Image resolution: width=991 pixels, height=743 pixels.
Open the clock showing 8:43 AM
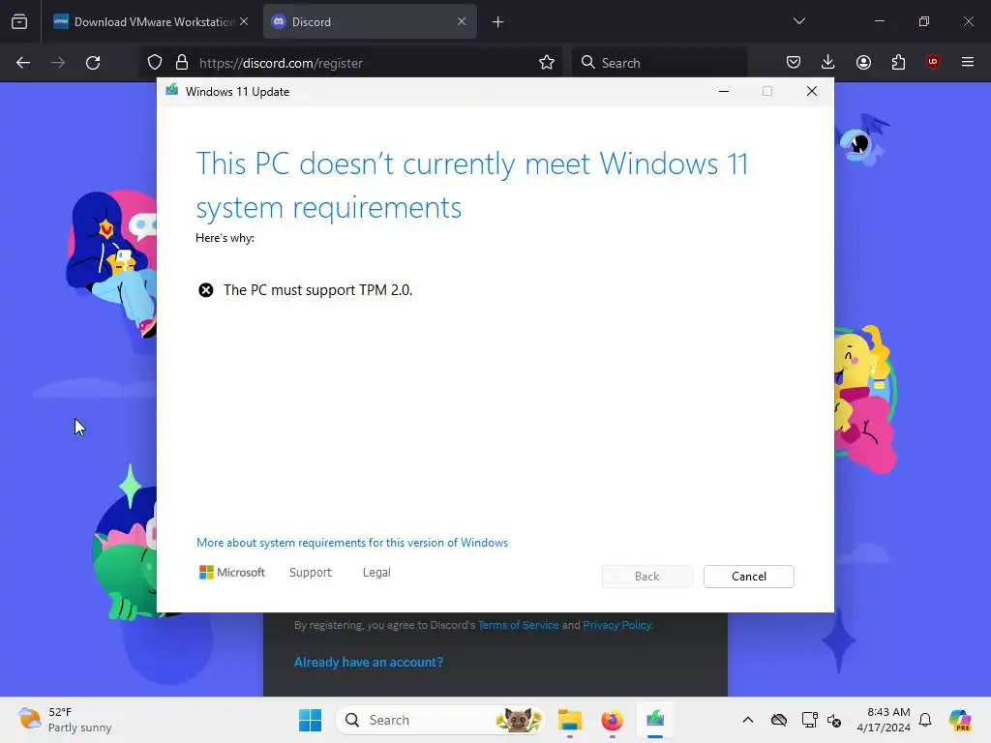click(884, 720)
